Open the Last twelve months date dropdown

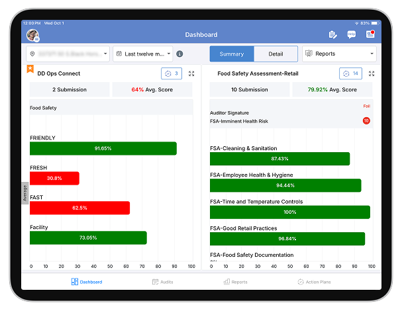click(143, 54)
